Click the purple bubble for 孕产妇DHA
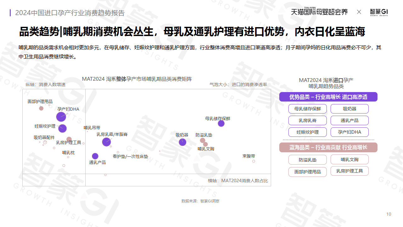The width and height of the screenshot is (403, 227). [61, 117]
